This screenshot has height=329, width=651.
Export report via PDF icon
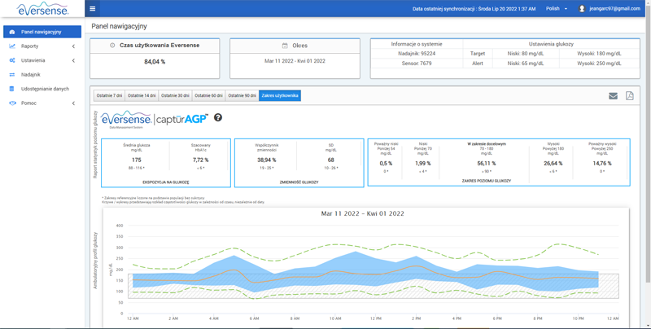tap(629, 96)
